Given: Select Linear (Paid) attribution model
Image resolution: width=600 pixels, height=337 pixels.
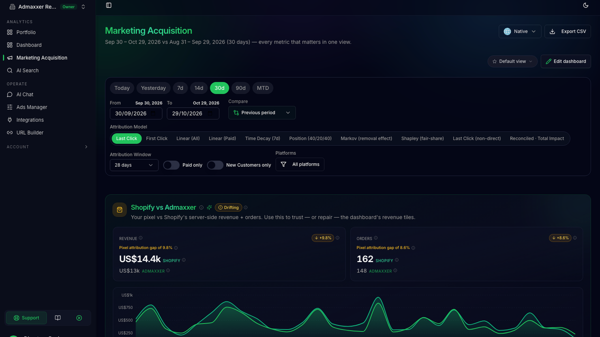Looking at the screenshot, I should click(x=222, y=138).
